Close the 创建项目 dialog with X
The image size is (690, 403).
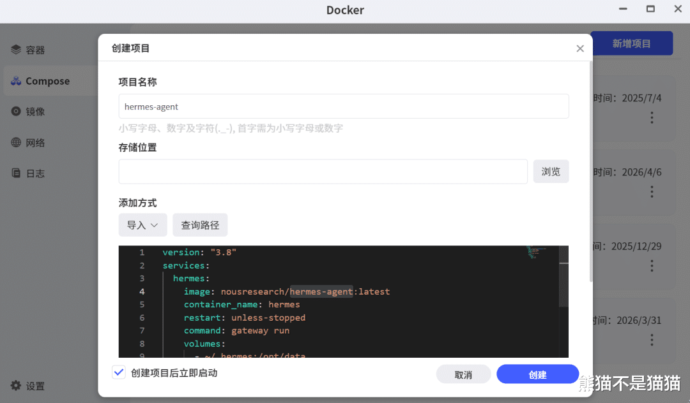pos(580,48)
